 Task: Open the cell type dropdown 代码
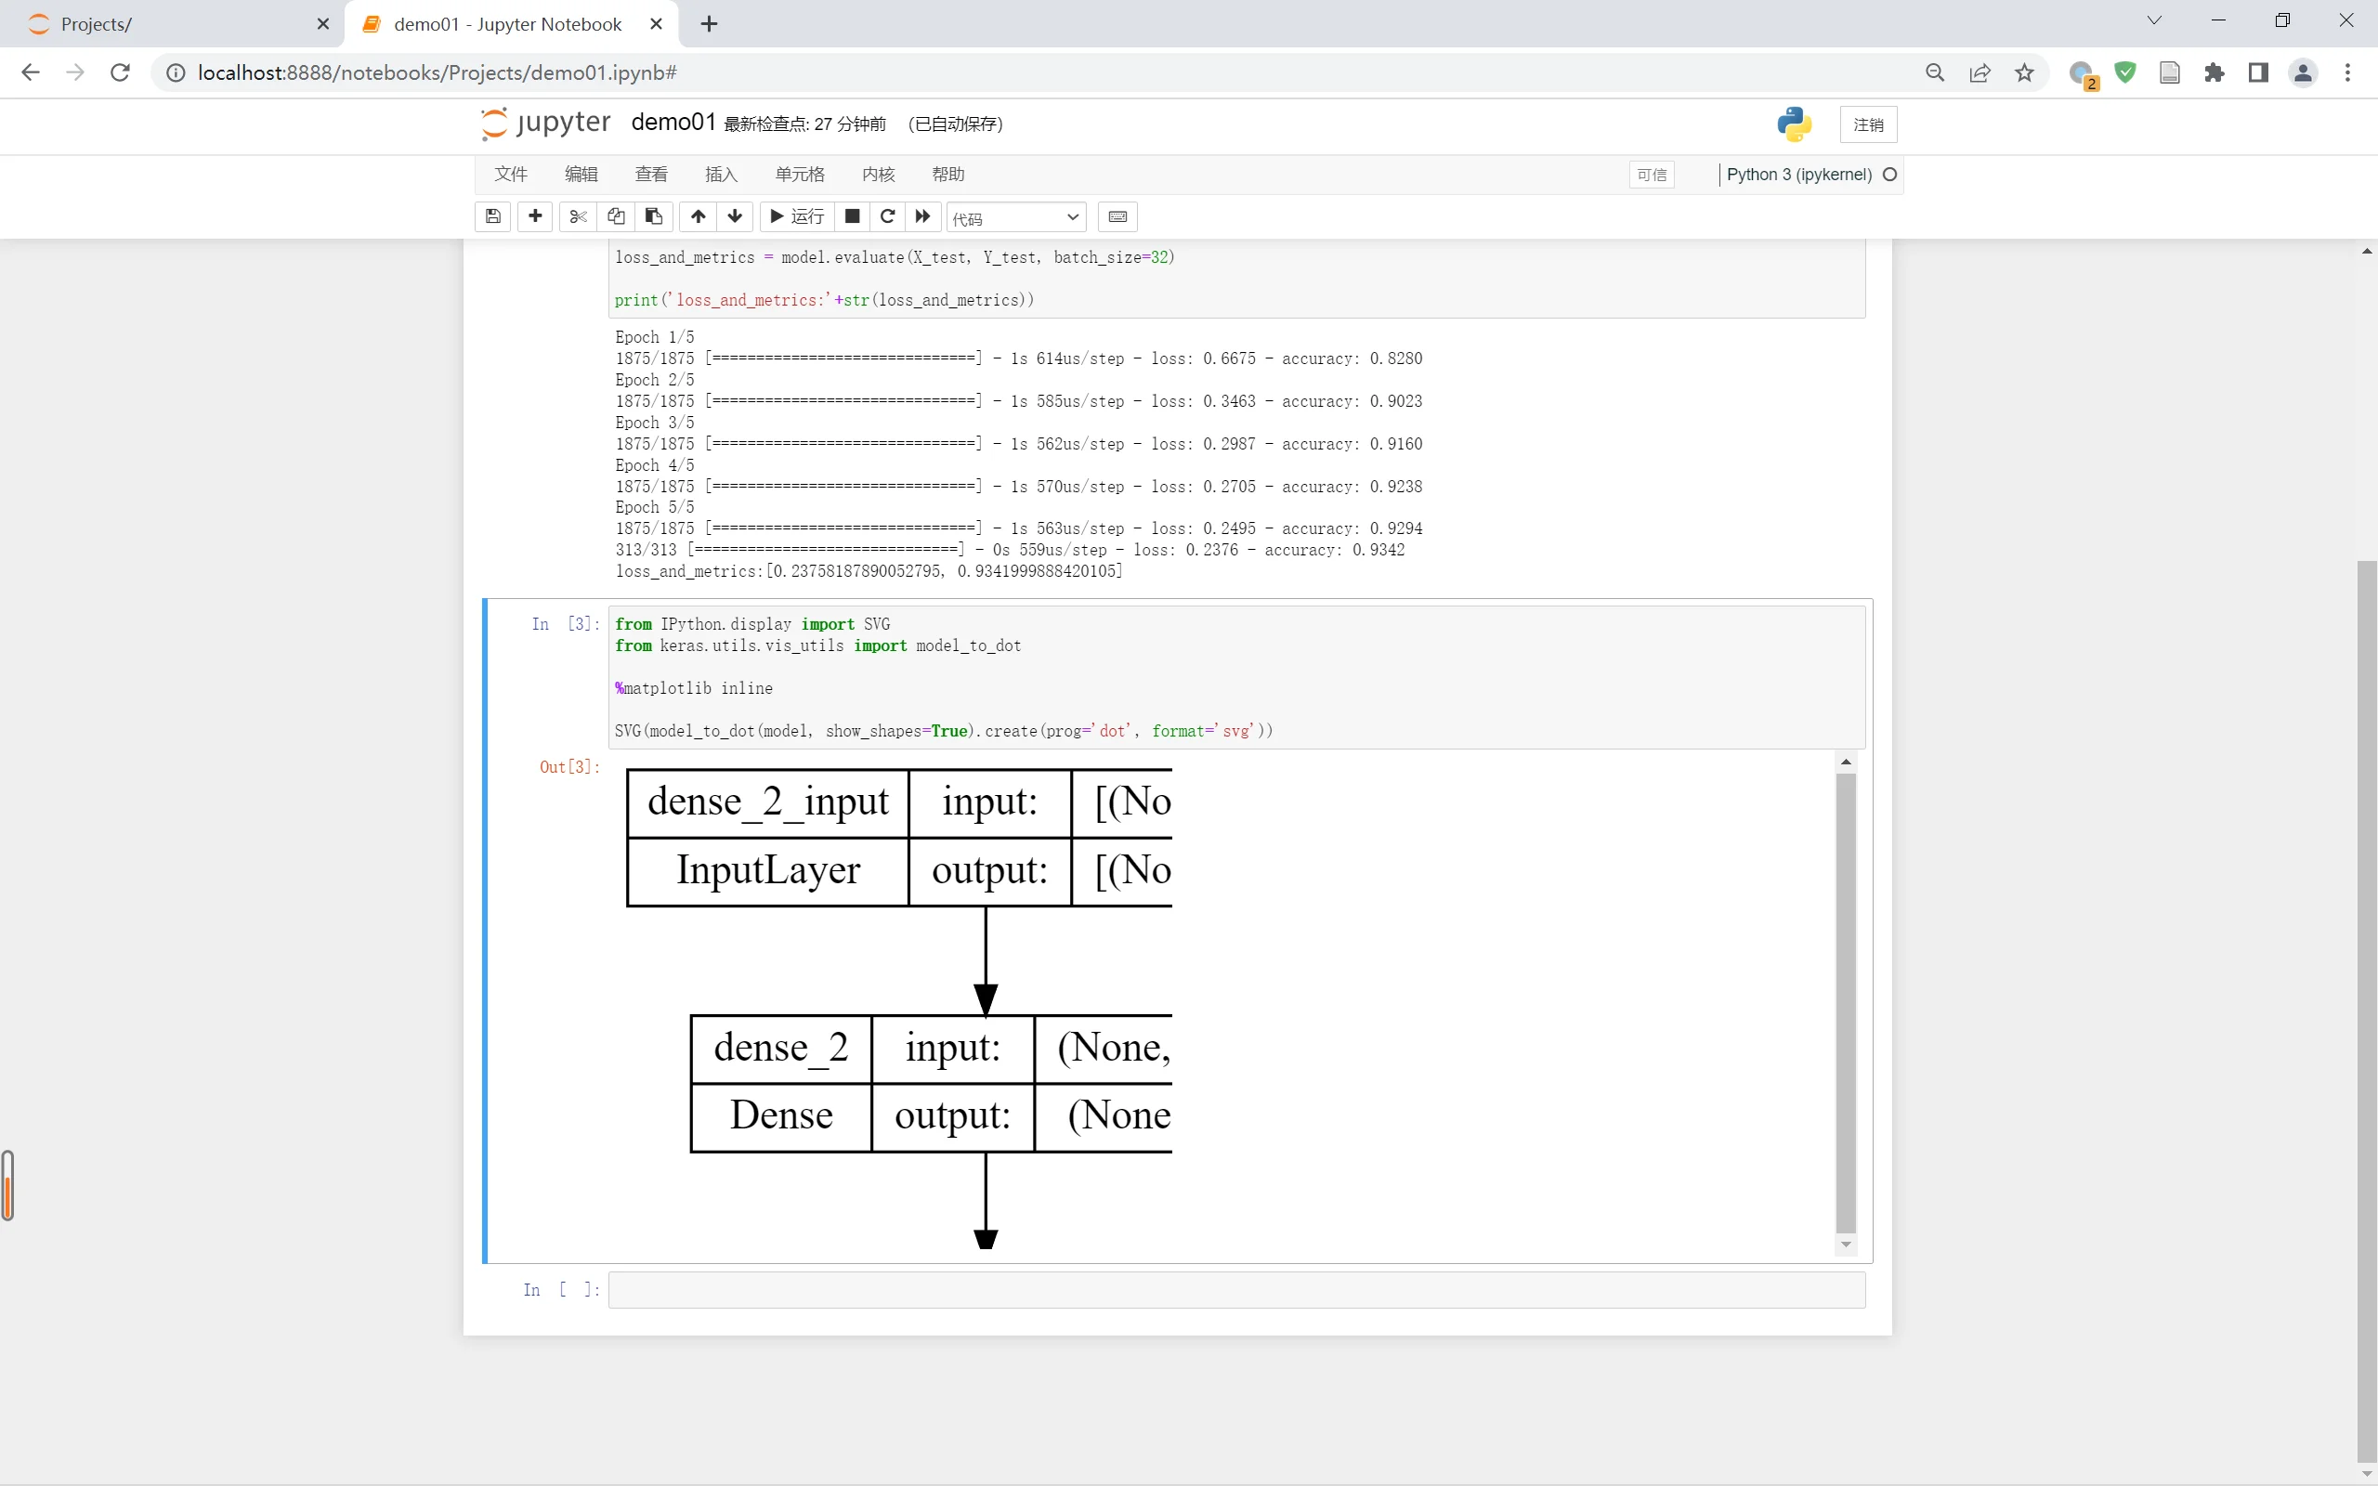tap(1015, 217)
